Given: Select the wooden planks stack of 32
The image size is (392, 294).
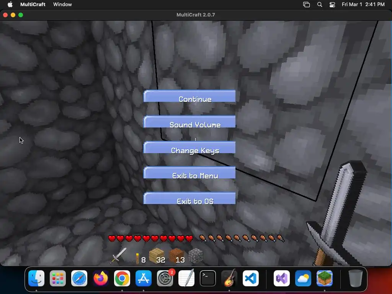Looking at the screenshot, I should pyautogui.click(x=157, y=256).
